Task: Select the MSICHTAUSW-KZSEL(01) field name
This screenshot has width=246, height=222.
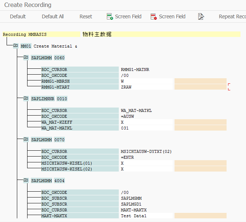Action: [80, 163]
